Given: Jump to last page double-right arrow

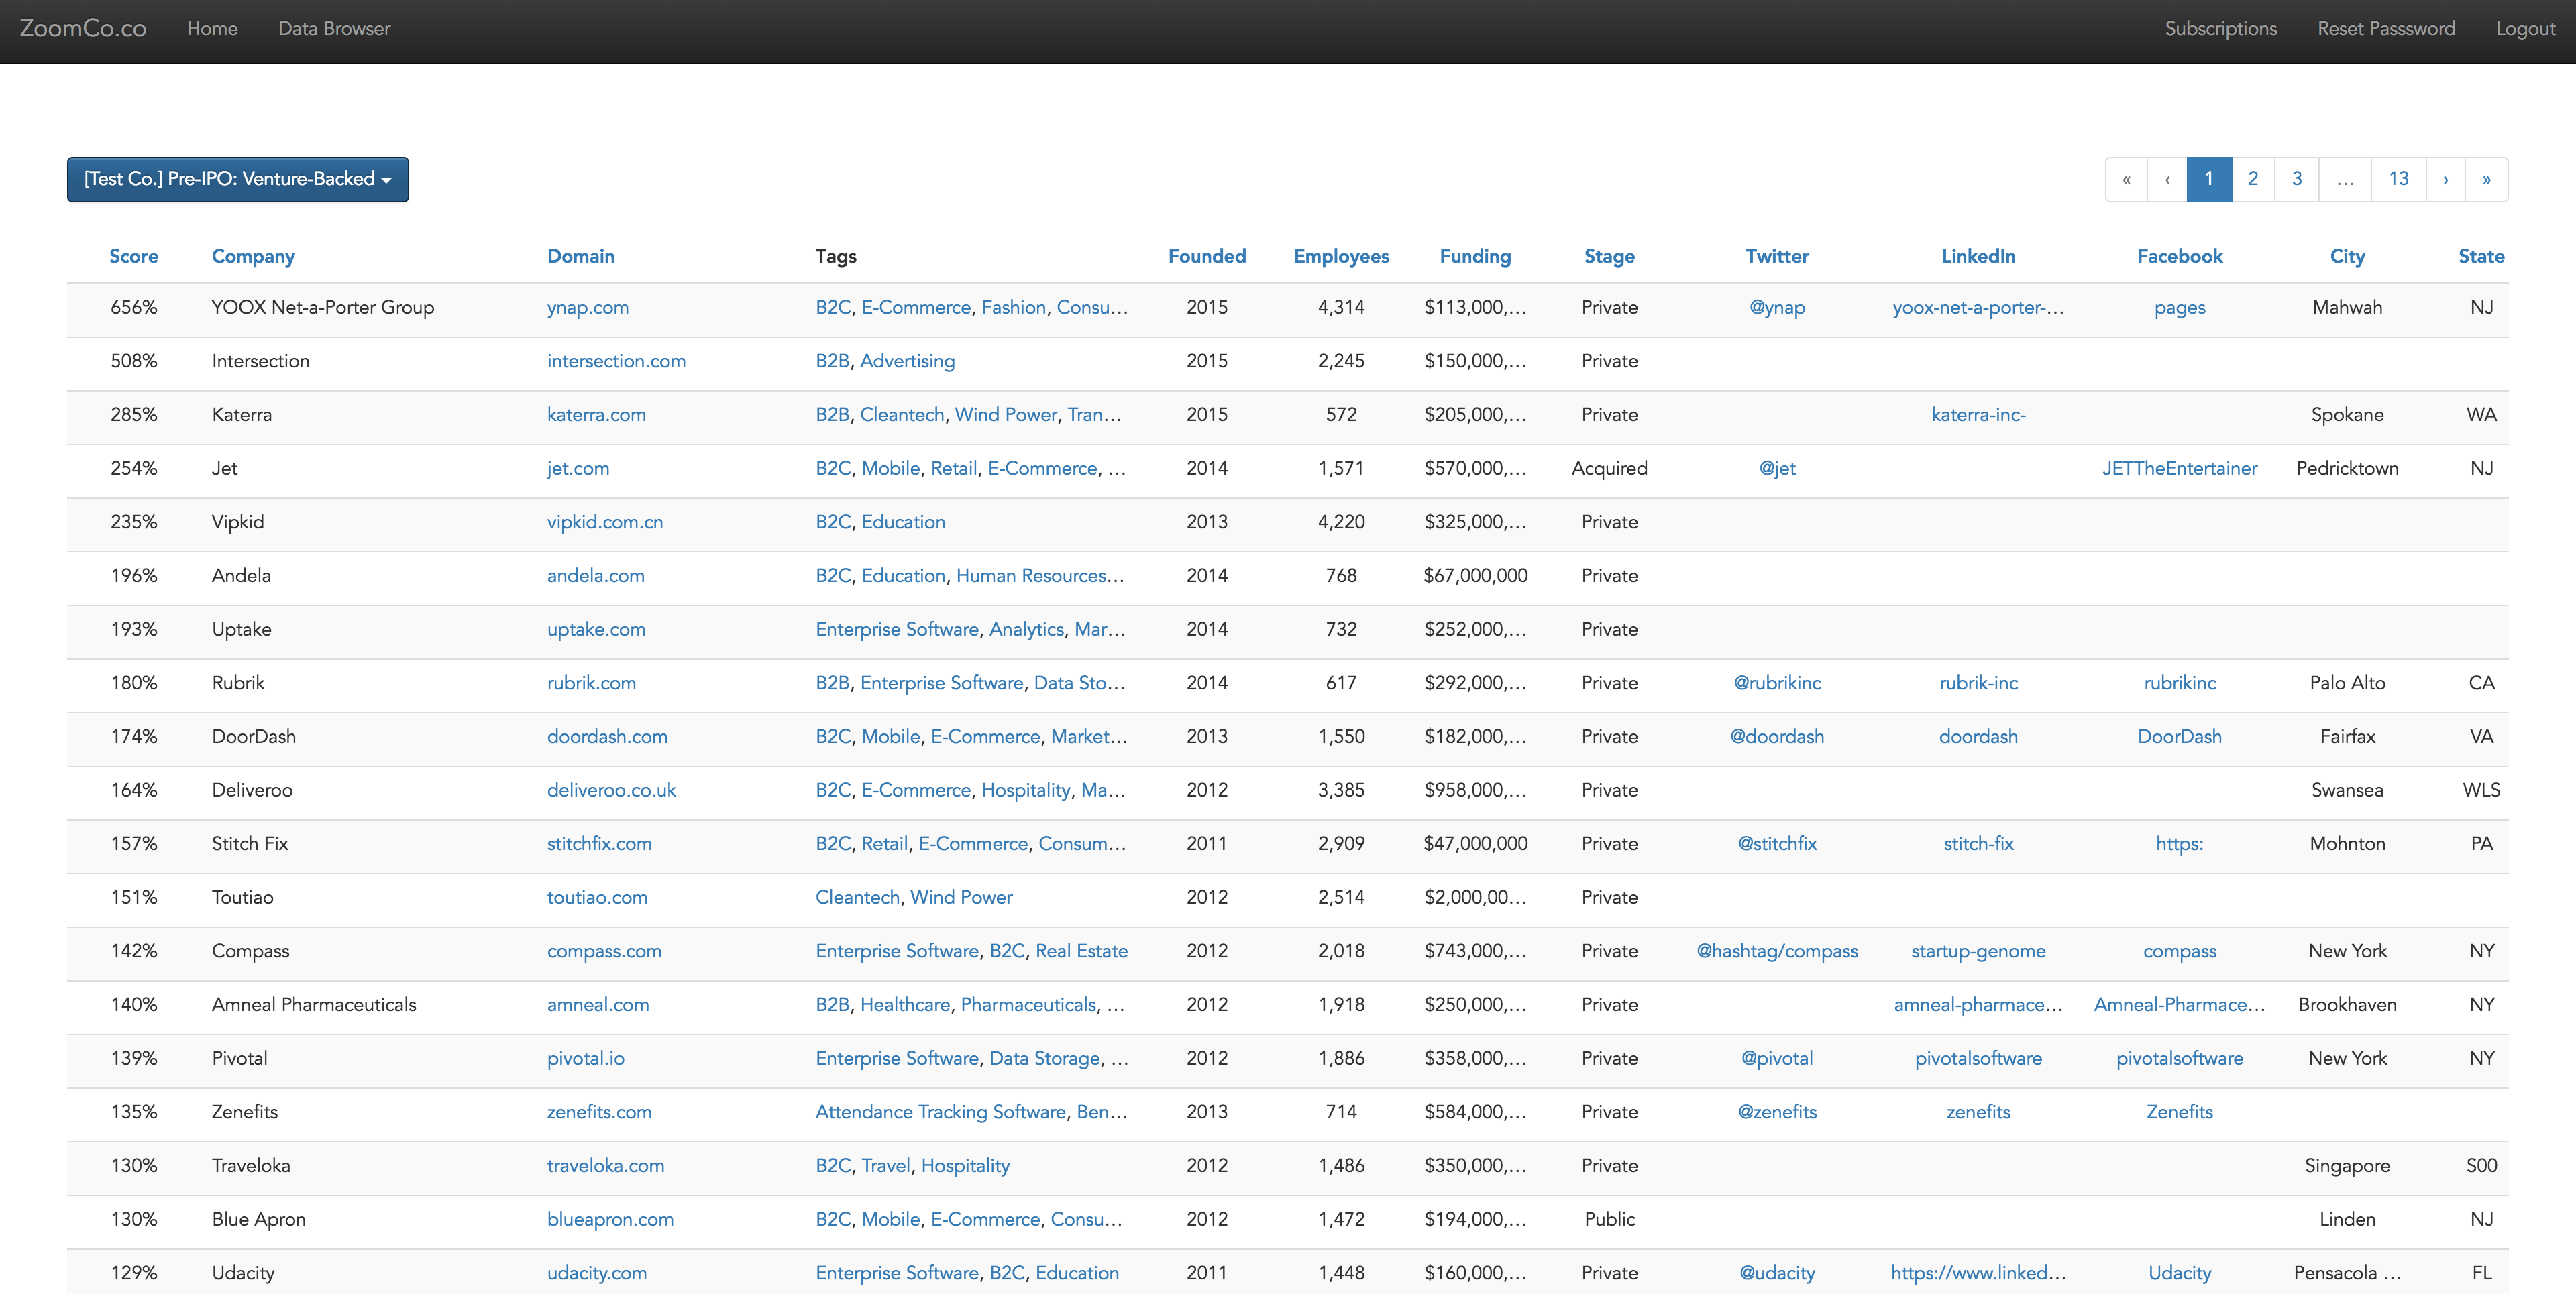Looking at the screenshot, I should coord(2486,180).
